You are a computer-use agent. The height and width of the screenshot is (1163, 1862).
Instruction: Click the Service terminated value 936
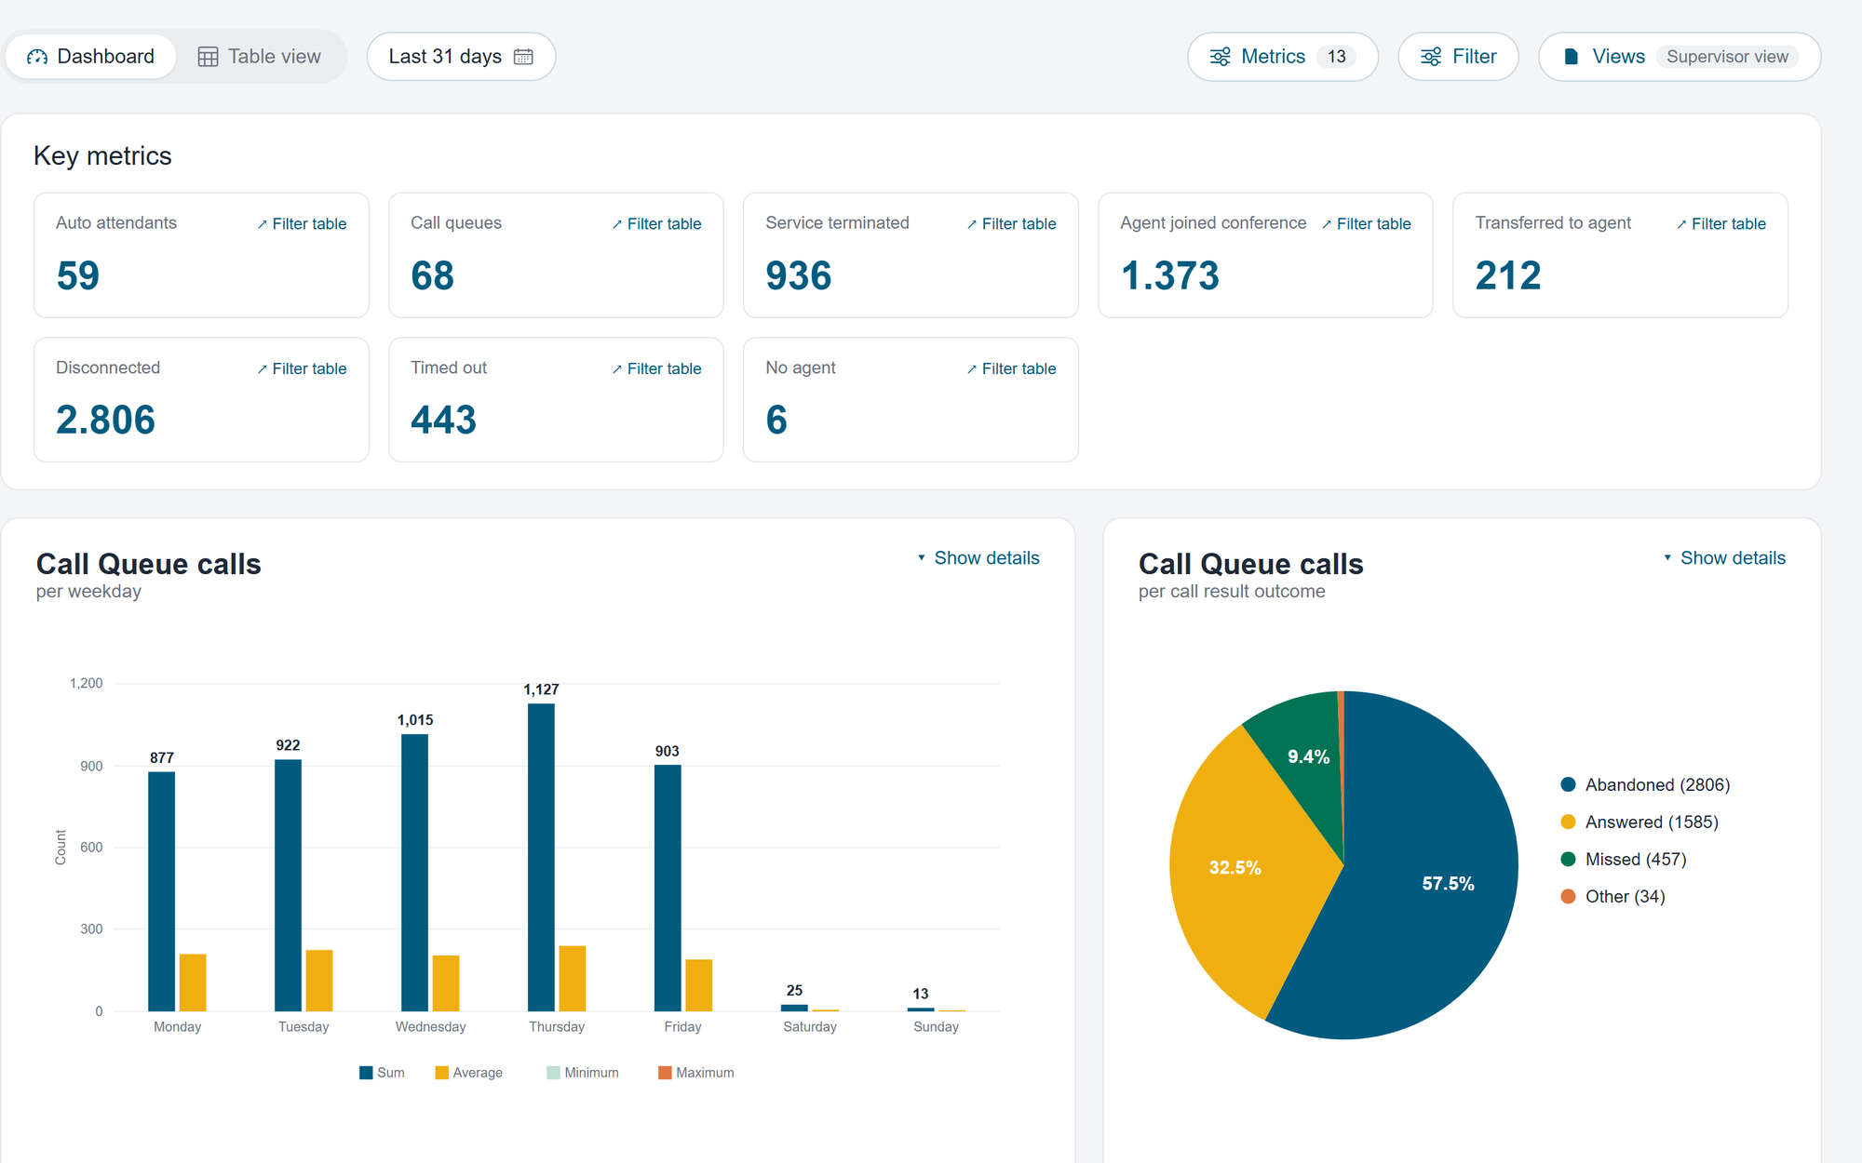point(798,275)
